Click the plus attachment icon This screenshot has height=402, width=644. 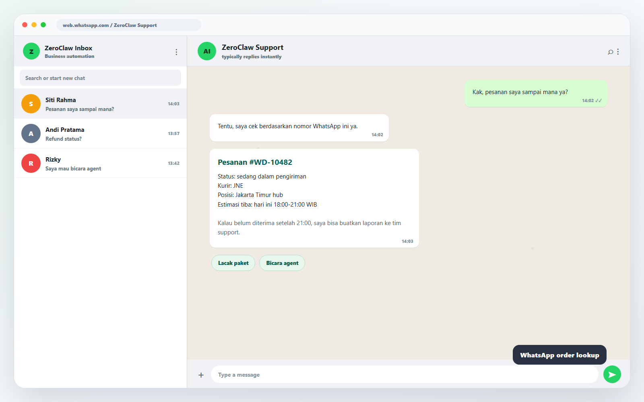201,375
